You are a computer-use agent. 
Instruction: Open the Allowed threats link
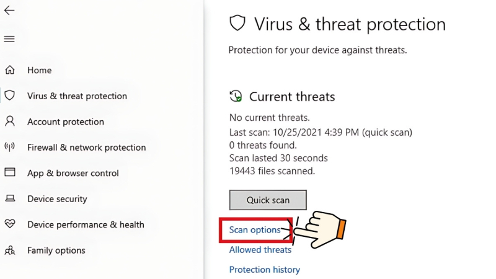tap(260, 250)
